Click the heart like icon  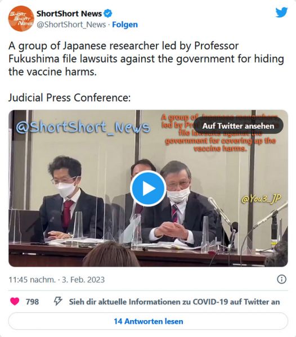click(15, 302)
